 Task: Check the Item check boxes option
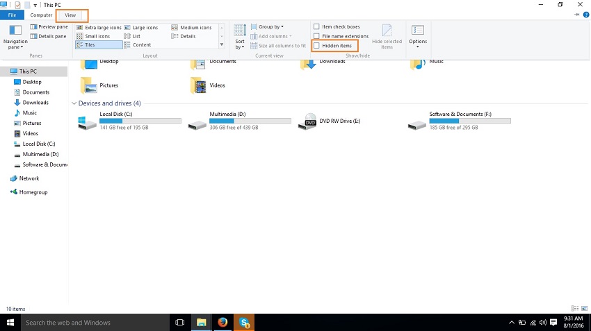(317, 27)
